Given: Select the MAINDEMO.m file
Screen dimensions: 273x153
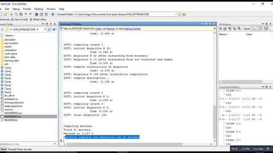Looking at the screenshot, I should 12,116.
